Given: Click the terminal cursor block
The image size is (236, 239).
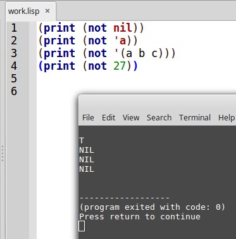Looking at the screenshot, I should [82, 226].
